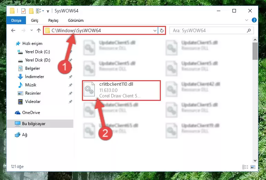Open the address bar history dropdown
The image size is (266, 180).
coord(155,31)
